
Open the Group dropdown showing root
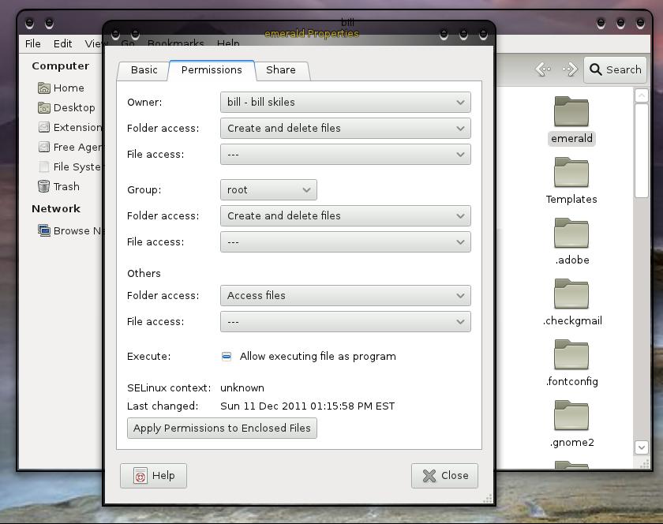[x=268, y=190]
